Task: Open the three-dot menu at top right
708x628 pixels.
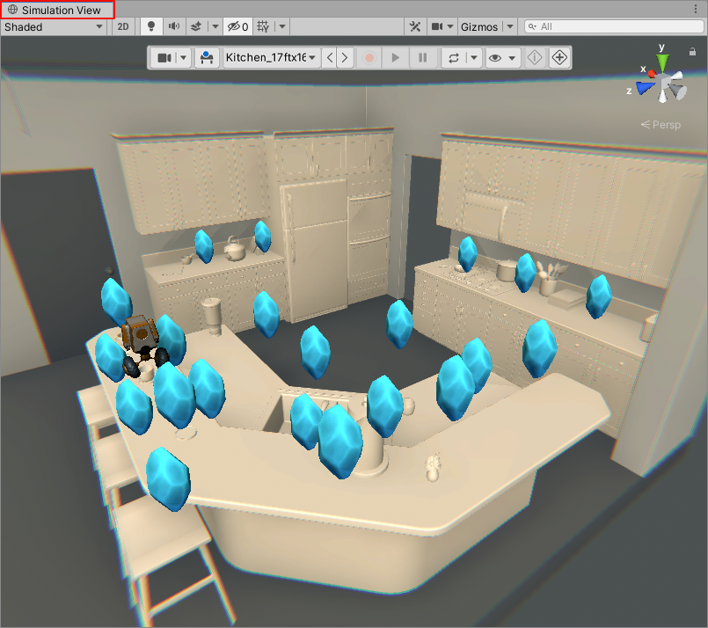Action: coord(696,8)
